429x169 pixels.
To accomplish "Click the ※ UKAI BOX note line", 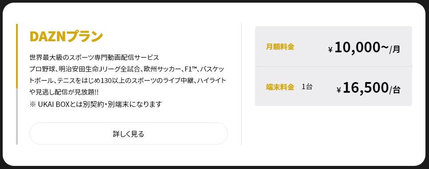I will pyautogui.click(x=96, y=104).
